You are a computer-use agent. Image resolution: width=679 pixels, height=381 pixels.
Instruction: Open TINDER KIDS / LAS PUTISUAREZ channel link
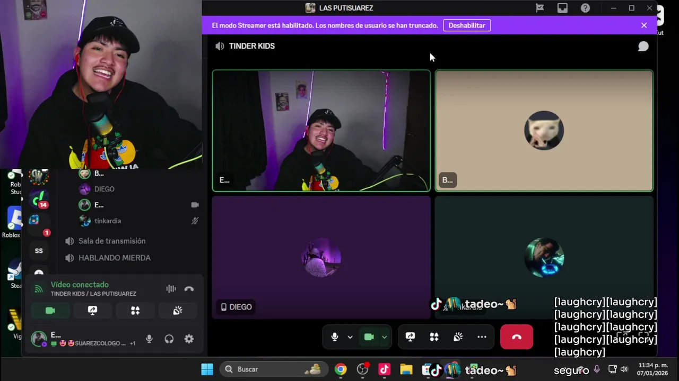pyautogui.click(x=93, y=294)
